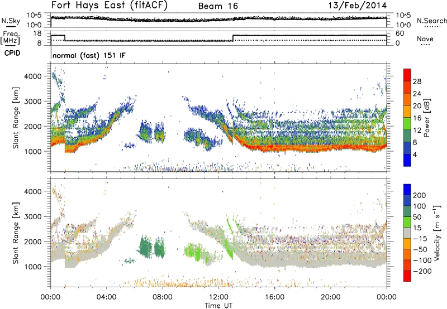Click the blue bottom of power color bar
The height and width of the screenshot is (309, 447).
tap(407, 160)
